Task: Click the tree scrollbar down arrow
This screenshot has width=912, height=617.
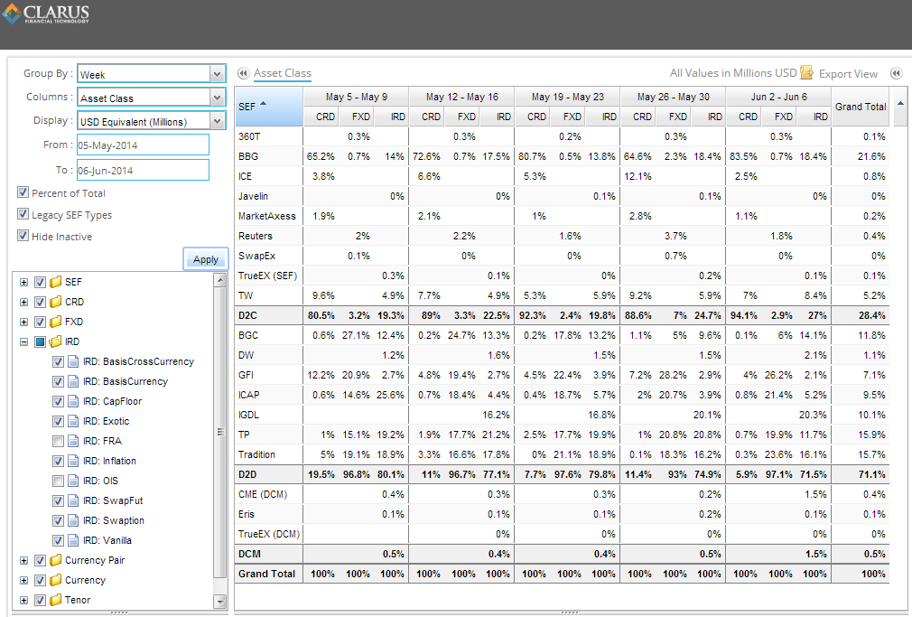Action: pyautogui.click(x=220, y=602)
